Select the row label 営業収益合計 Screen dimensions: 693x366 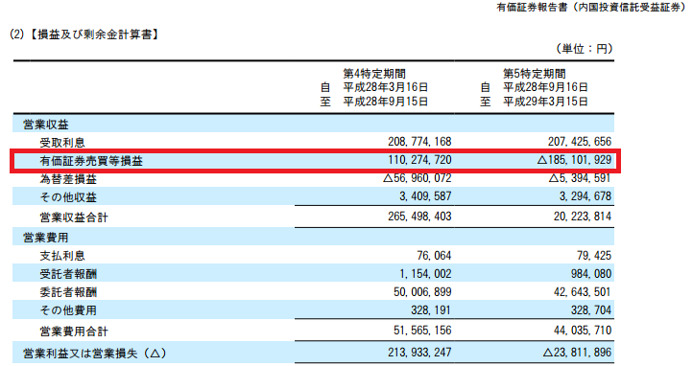click(74, 217)
